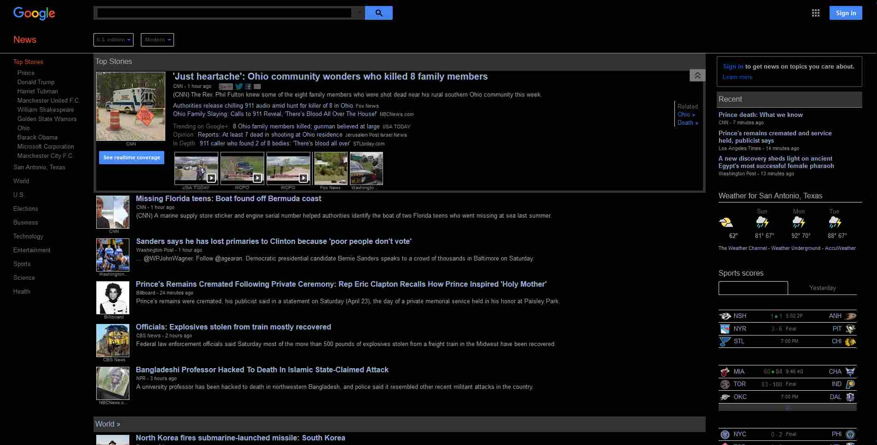Switch sports scores to Yesterday tab
Screen dimensions: 877x445
point(822,288)
